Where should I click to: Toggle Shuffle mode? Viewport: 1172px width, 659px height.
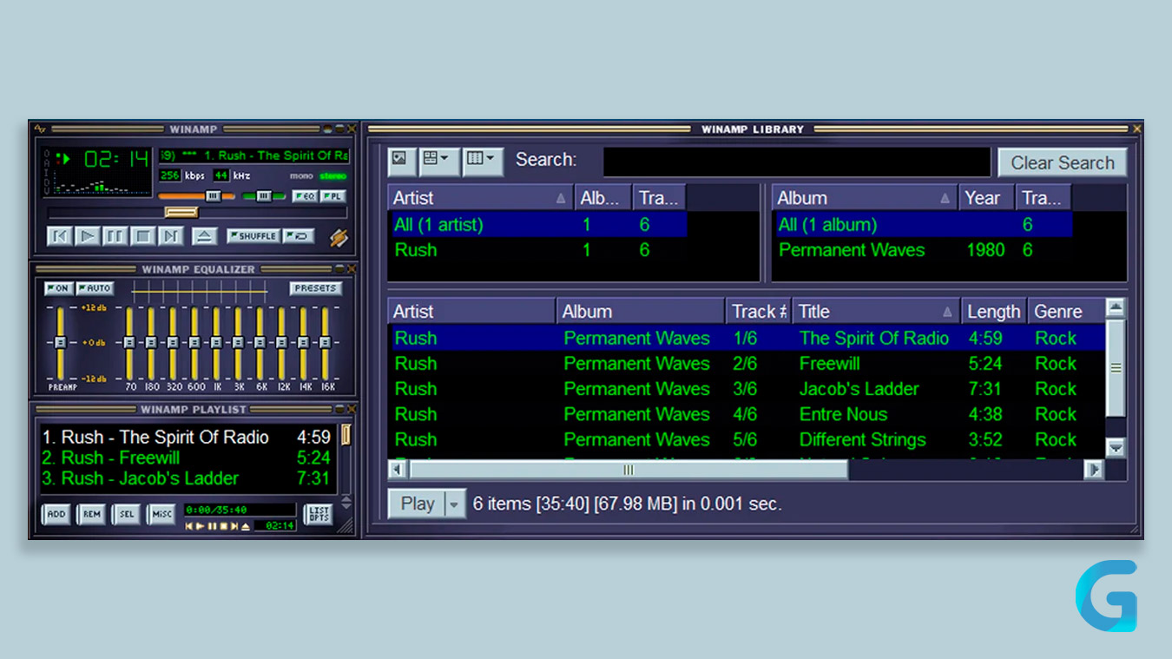tap(253, 235)
